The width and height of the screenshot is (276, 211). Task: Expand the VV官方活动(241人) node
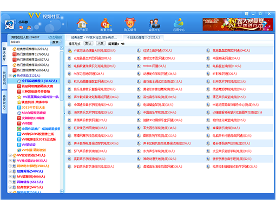pos(10,155)
